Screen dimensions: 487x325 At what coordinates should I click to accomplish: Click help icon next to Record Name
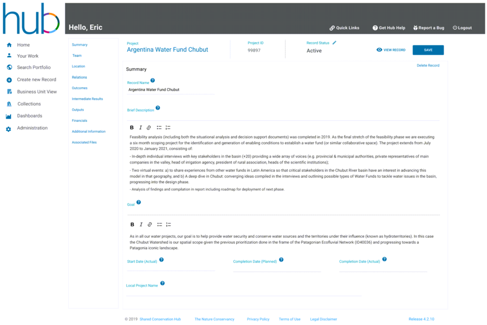click(x=153, y=80)
